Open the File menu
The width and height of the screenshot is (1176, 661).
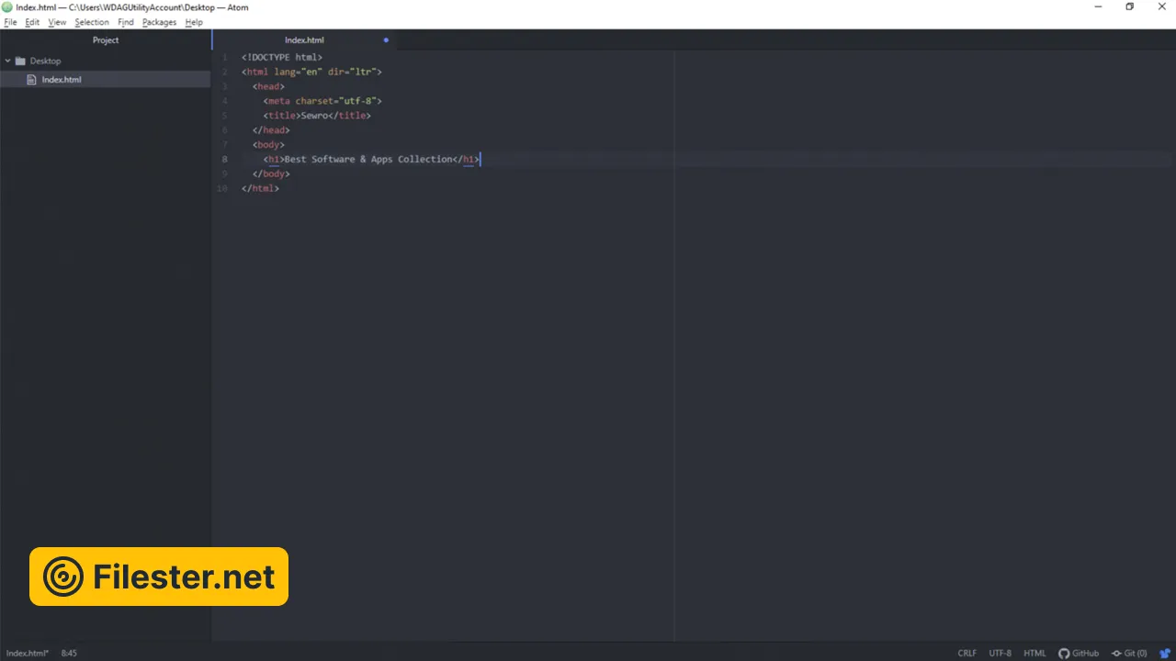[10, 22]
